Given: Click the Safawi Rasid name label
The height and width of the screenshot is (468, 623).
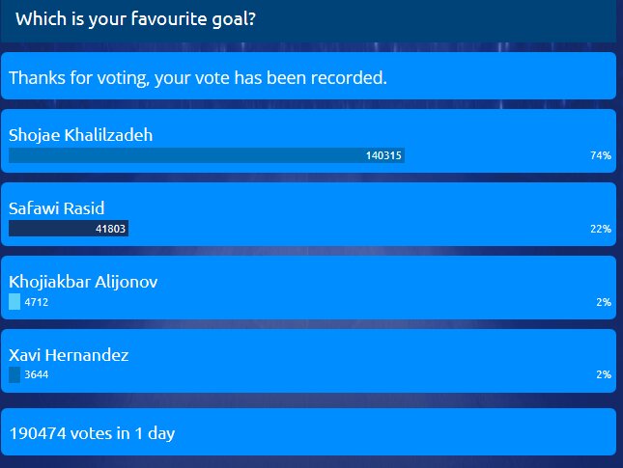Looking at the screenshot, I should click(56, 208).
